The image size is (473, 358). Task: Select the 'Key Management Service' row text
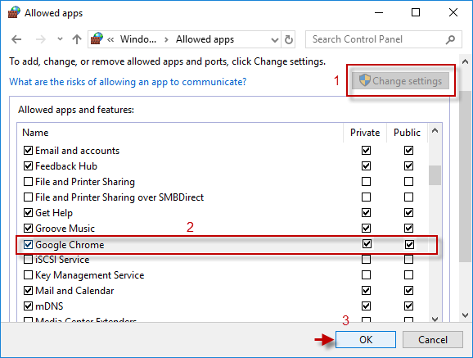pyautogui.click(x=89, y=275)
